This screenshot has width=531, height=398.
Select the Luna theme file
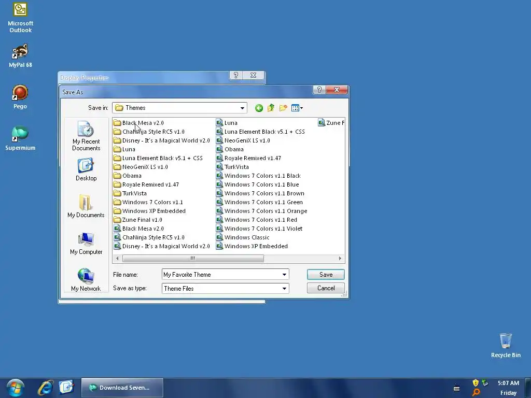(x=227, y=123)
